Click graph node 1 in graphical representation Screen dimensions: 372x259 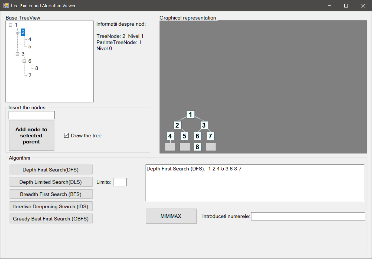pos(190,115)
